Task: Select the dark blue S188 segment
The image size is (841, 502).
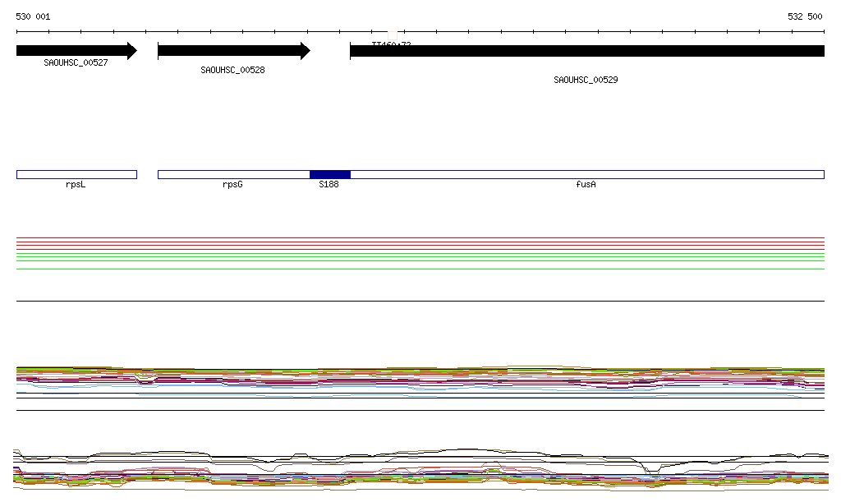Action: pos(330,174)
